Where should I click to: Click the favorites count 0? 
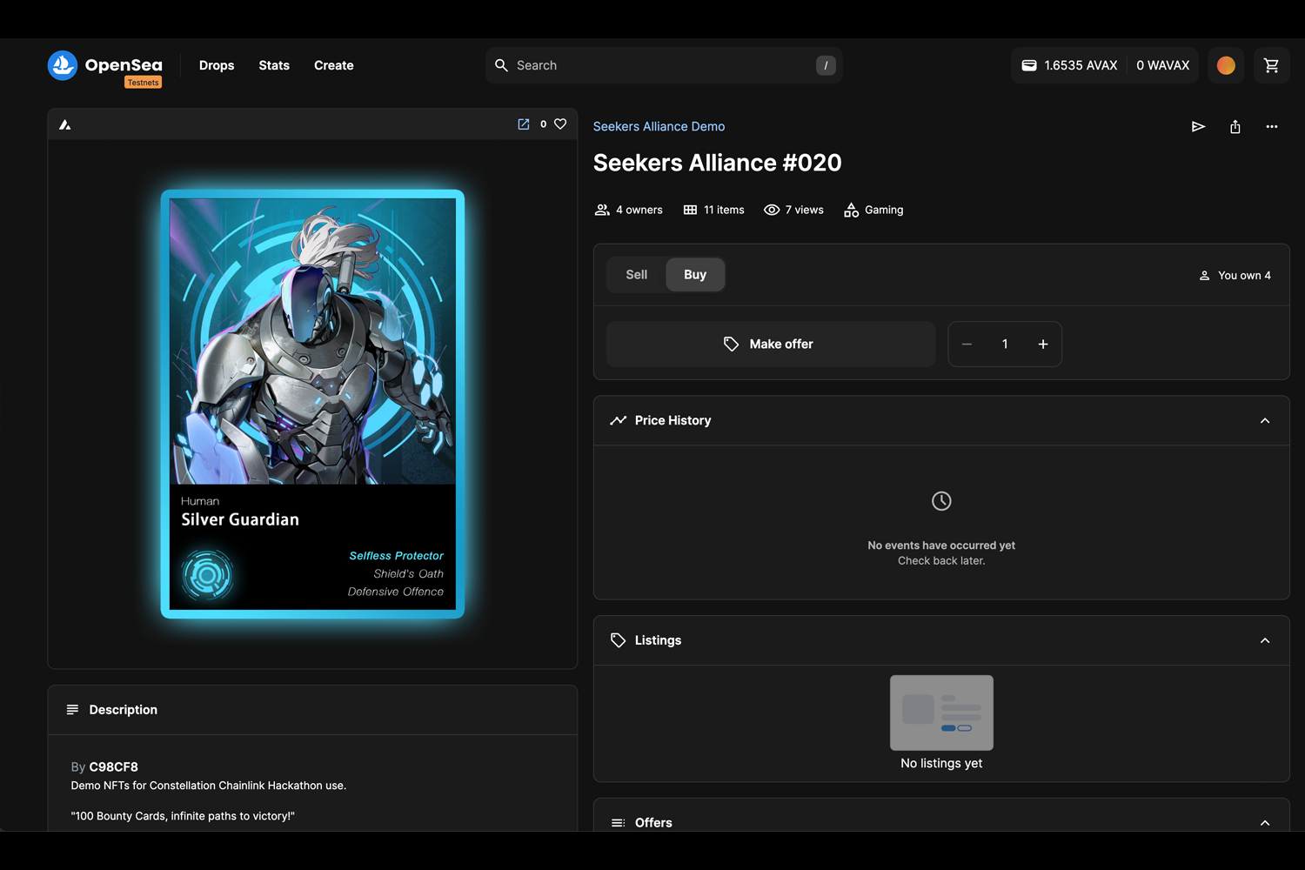544,124
